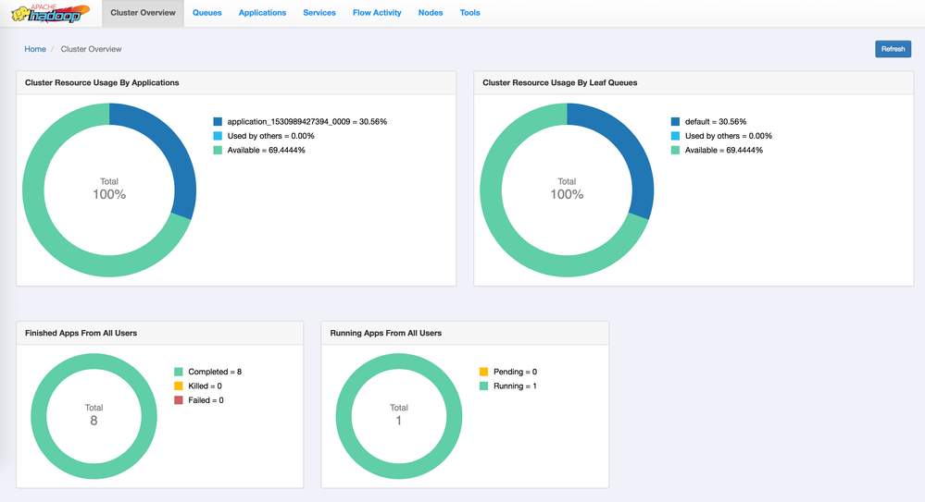The width and height of the screenshot is (925, 502).
Task: Open the Queues tab
Action: click(x=206, y=13)
